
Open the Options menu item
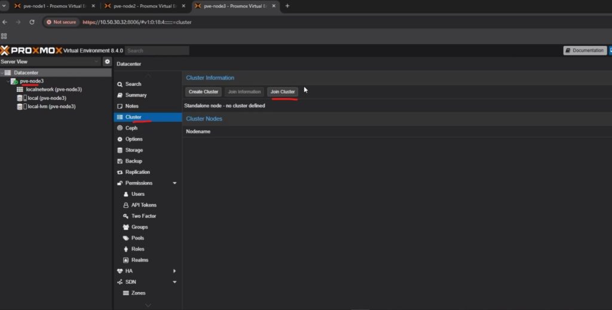coord(148,139)
